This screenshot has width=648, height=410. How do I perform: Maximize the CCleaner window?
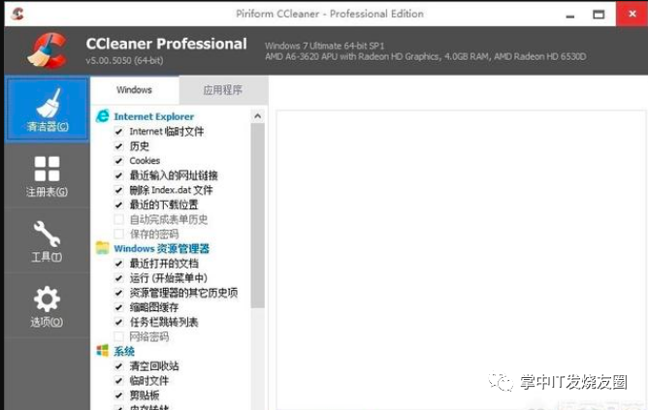[599, 15]
